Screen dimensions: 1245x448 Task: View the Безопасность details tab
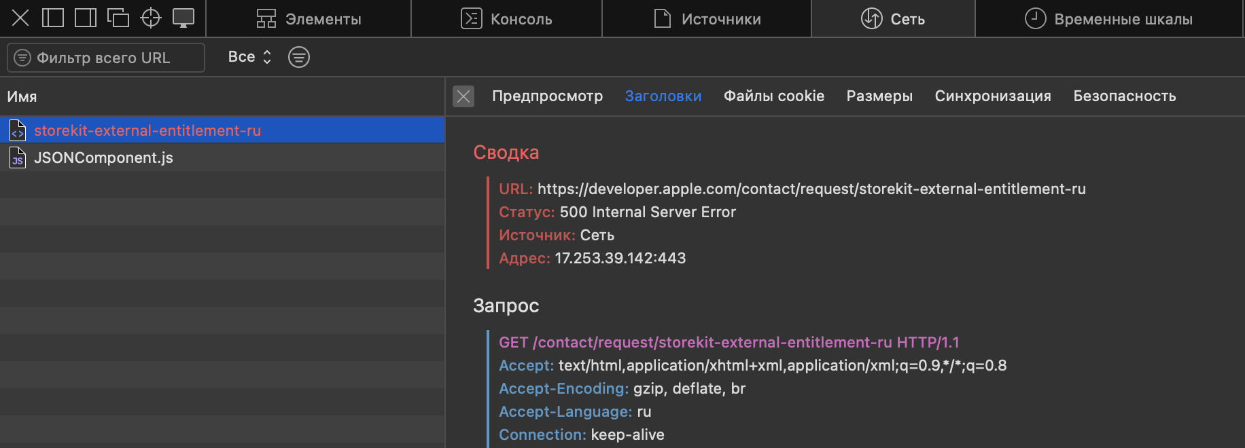pos(1124,96)
